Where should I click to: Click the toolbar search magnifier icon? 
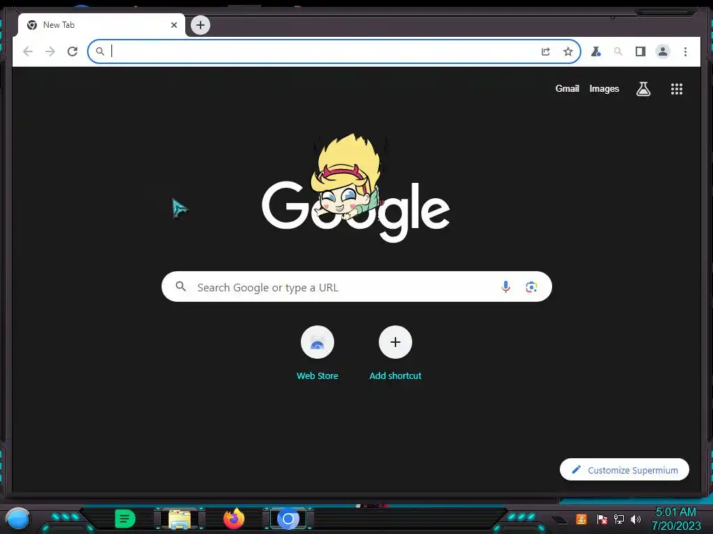tap(618, 51)
